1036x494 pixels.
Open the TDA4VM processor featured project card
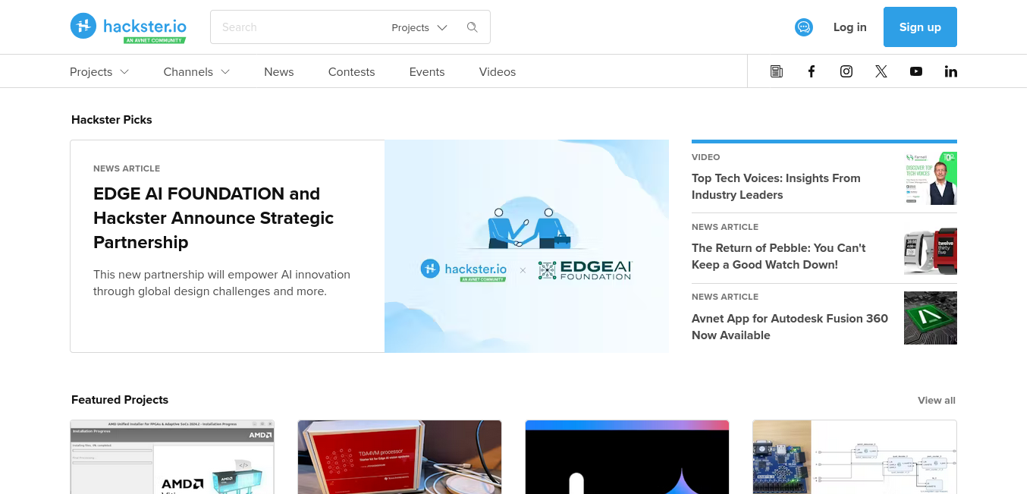tap(400, 457)
